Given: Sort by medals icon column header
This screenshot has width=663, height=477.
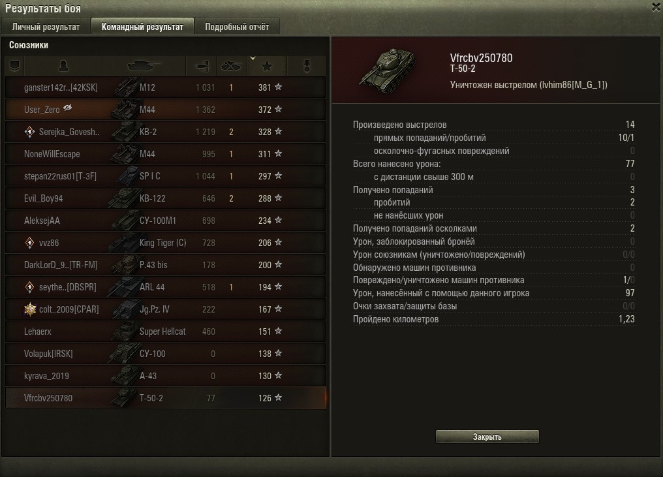Looking at the screenshot, I should (x=307, y=66).
